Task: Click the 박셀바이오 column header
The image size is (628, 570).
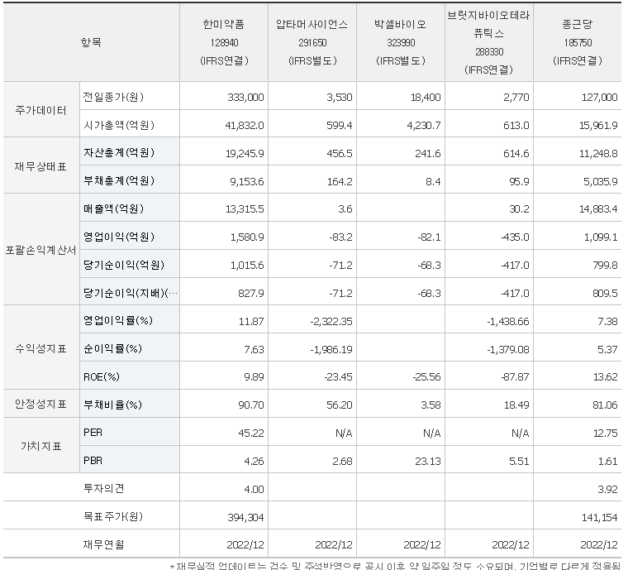Action: pyautogui.click(x=401, y=42)
